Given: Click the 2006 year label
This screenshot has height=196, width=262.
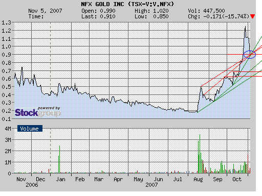Looking at the screenshot, I should pyautogui.click(x=32, y=185).
